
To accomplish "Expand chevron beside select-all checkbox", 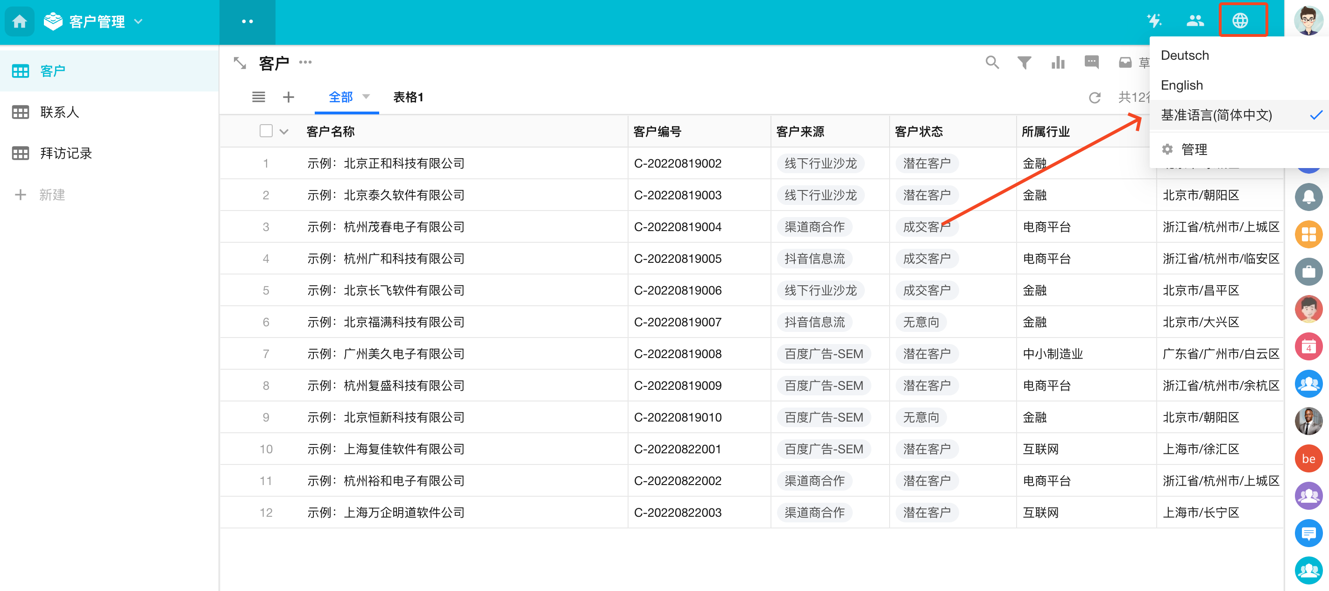I will [284, 132].
